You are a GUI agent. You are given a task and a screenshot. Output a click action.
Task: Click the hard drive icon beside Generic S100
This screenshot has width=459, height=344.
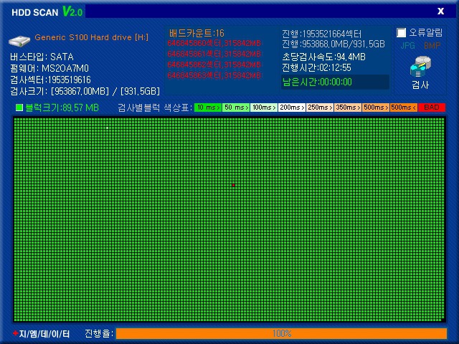[19, 40]
